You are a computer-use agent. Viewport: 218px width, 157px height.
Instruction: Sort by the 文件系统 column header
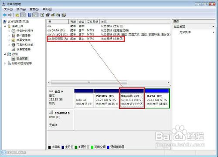coord(92,22)
